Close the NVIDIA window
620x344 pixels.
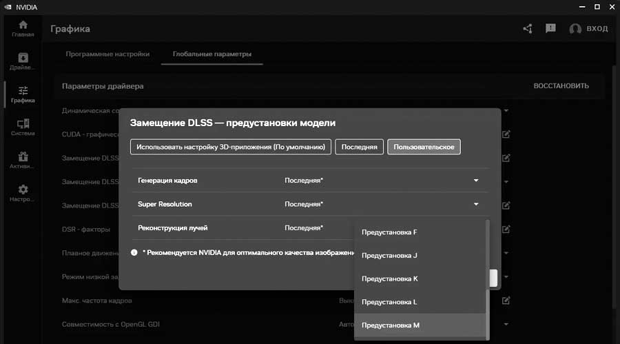click(612, 7)
